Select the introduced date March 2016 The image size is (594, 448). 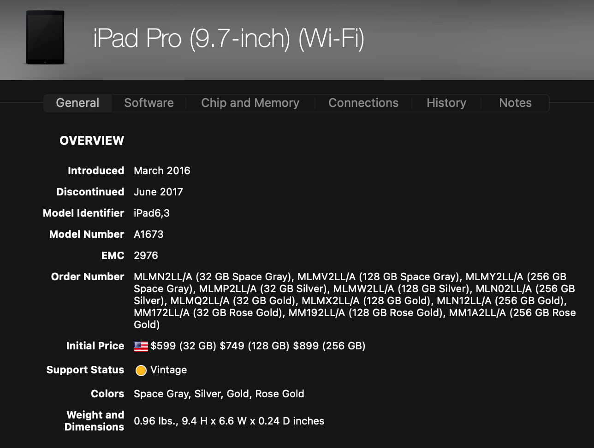pyautogui.click(x=162, y=171)
